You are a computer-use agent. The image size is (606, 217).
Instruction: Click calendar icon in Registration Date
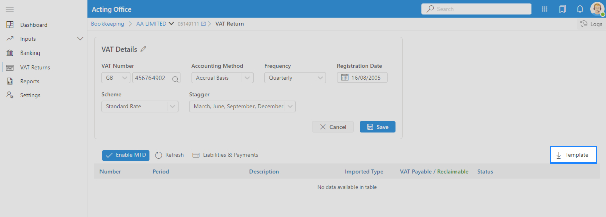[345, 78]
